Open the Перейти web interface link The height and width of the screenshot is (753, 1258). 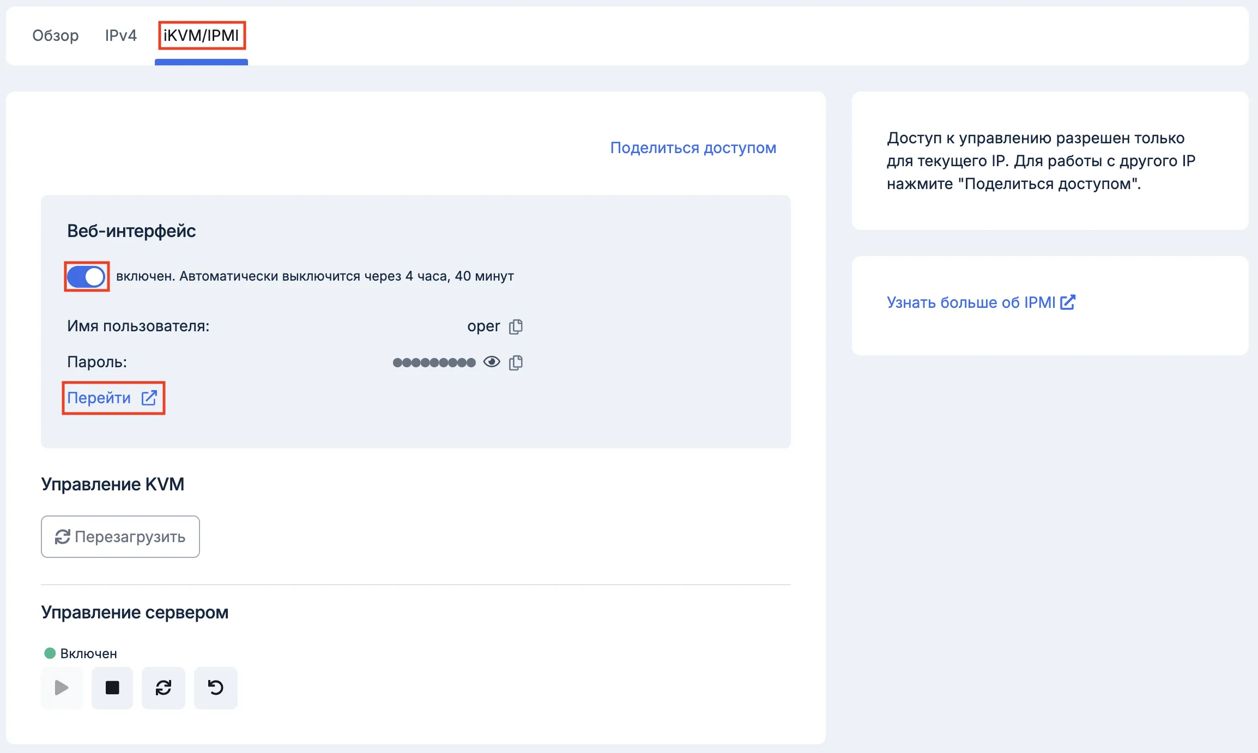pyautogui.click(x=99, y=398)
